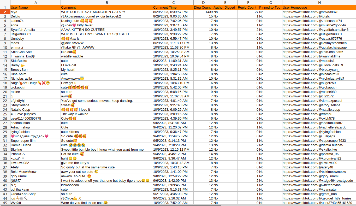356x206 pixels.
Task: Select the 'Author Digged' header cell
Action: [224, 8]
